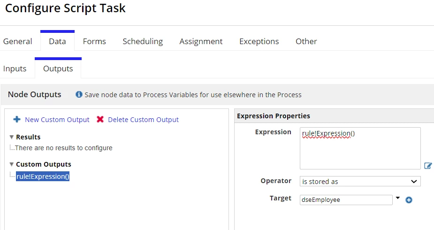Go to the Assignment tab

pos(201,41)
